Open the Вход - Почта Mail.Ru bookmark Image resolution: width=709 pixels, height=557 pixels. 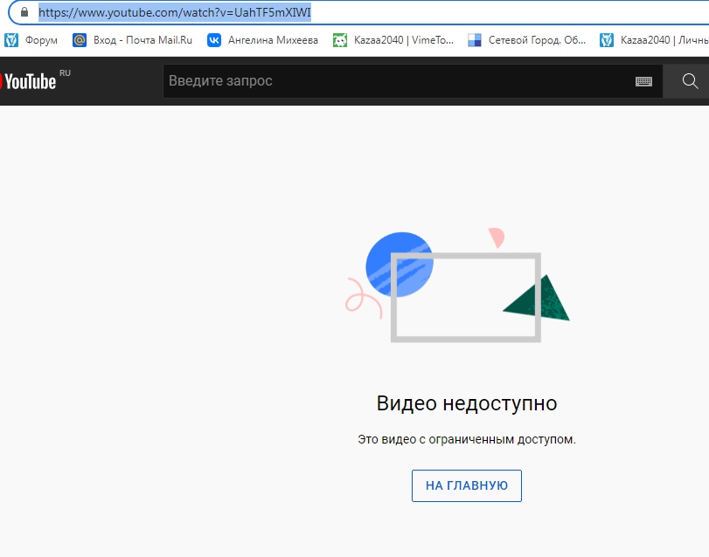pos(132,39)
